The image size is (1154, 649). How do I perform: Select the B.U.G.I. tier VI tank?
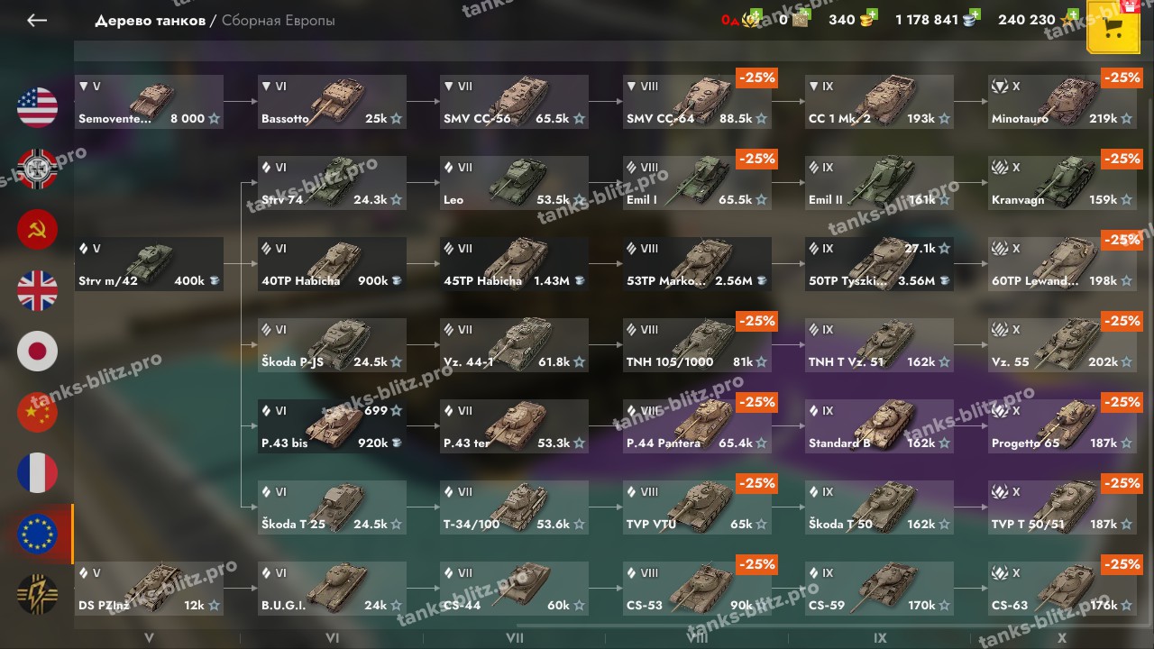click(332, 588)
